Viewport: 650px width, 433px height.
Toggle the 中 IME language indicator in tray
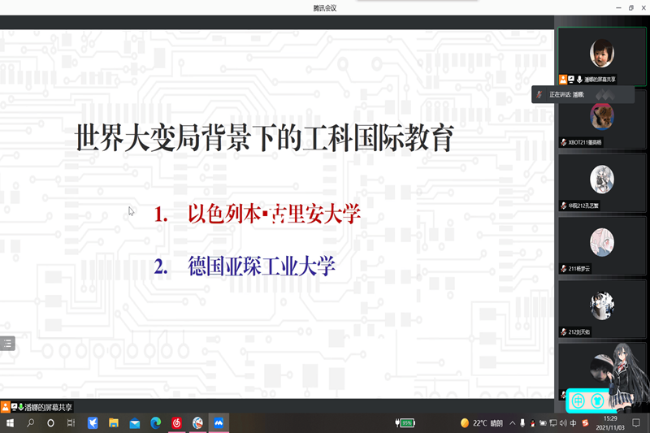click(574, 423)
